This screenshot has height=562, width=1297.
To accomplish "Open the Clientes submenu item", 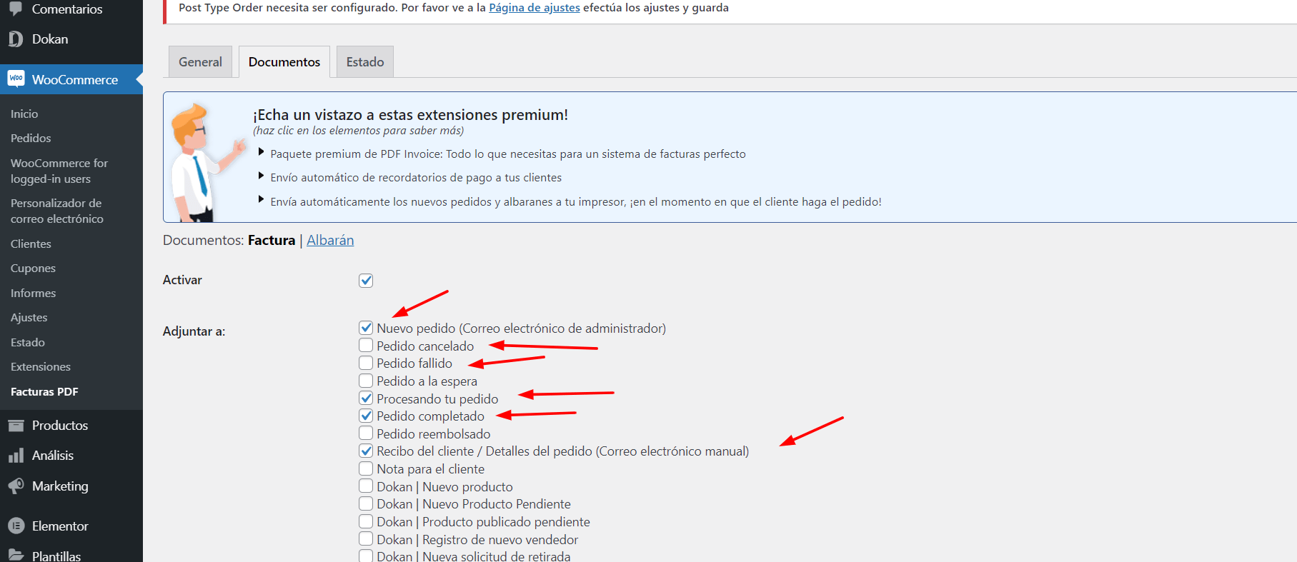I will pyautogui.click(x=31, y=244).
